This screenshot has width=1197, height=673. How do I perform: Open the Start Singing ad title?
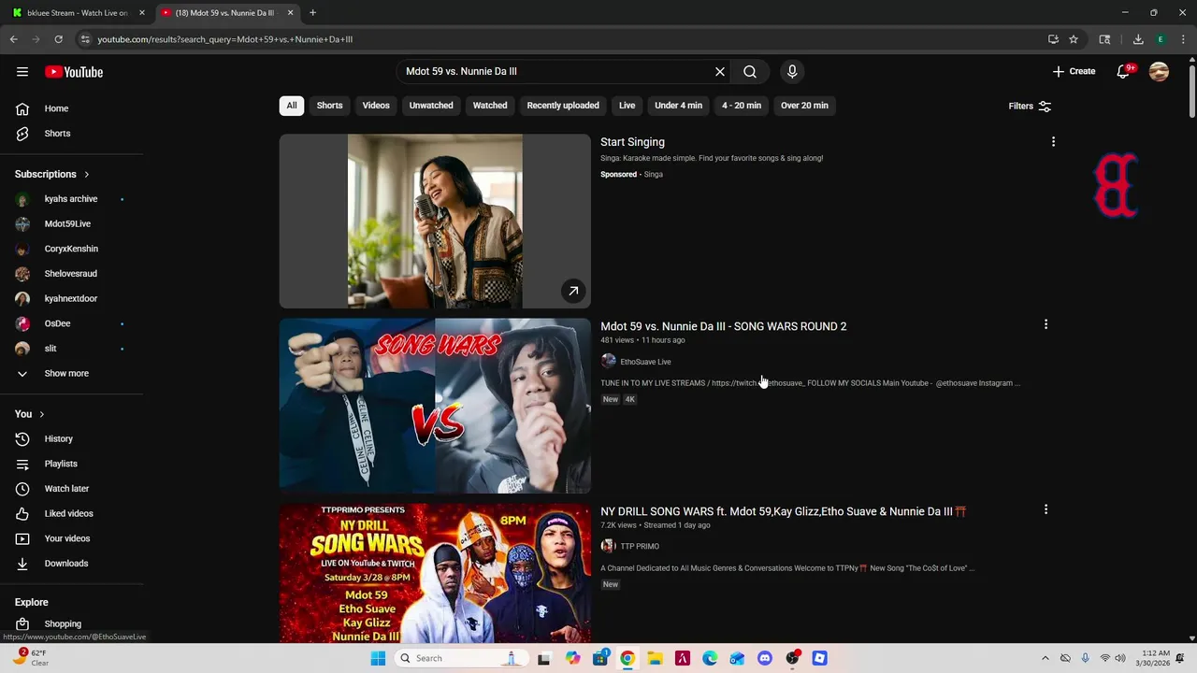(632, 142)
